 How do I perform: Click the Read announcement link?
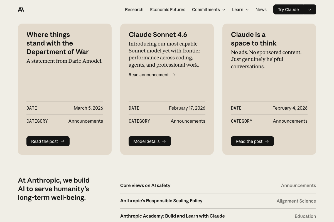tap(152, 75)
